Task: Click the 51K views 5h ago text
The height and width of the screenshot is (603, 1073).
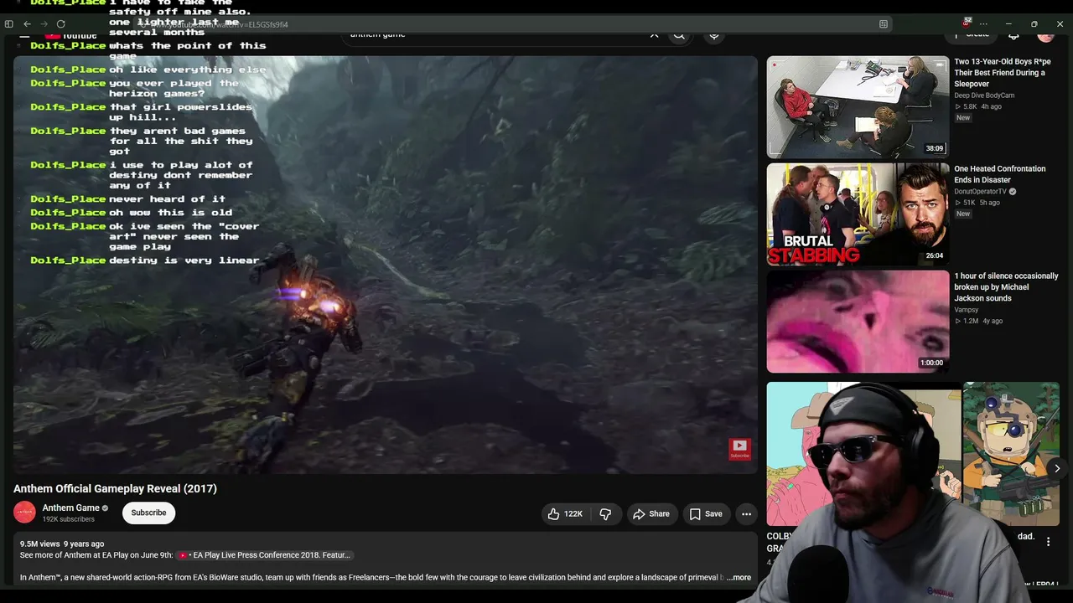Action: (977, 203)
